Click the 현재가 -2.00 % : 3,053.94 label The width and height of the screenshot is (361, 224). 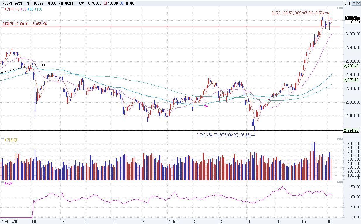pyautogui.click(x=25, y=24)
